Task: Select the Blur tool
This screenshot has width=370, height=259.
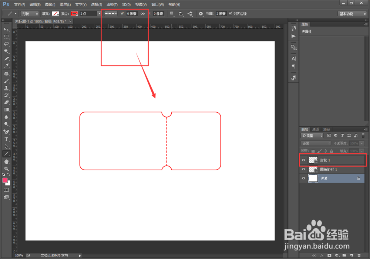Action: [x=6, y=117]
